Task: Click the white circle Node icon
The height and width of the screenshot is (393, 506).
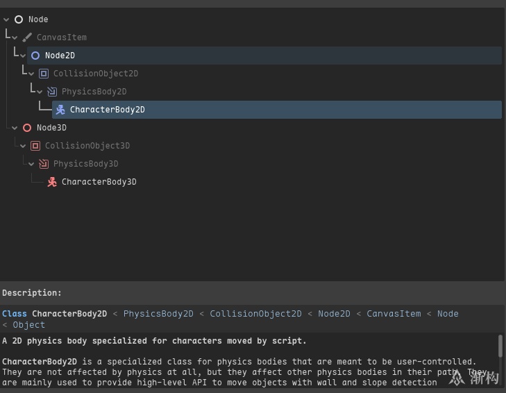Action: click(x=19, y=19)
